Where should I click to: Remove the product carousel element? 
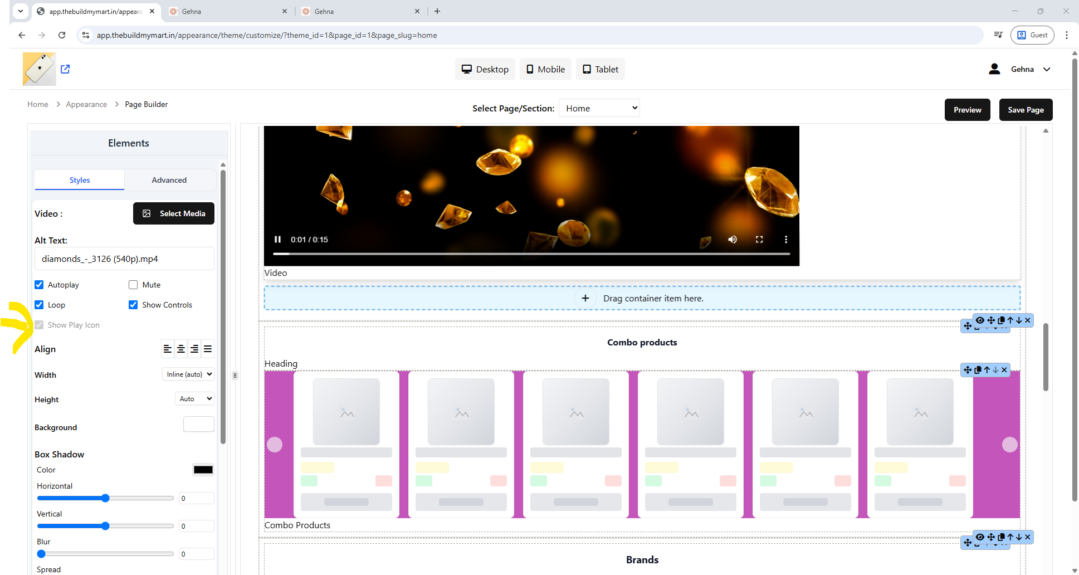[1004, 370]
